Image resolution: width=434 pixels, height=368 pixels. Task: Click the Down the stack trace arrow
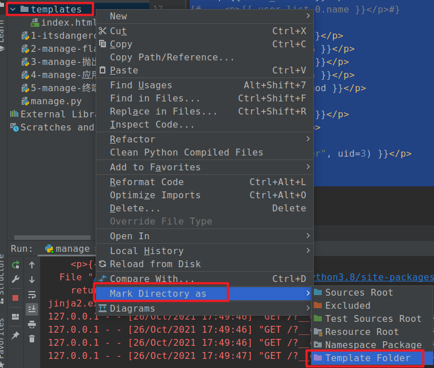32,280
